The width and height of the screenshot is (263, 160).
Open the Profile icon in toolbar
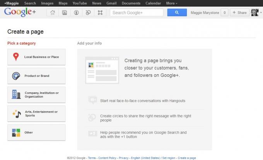coord(76,13)
